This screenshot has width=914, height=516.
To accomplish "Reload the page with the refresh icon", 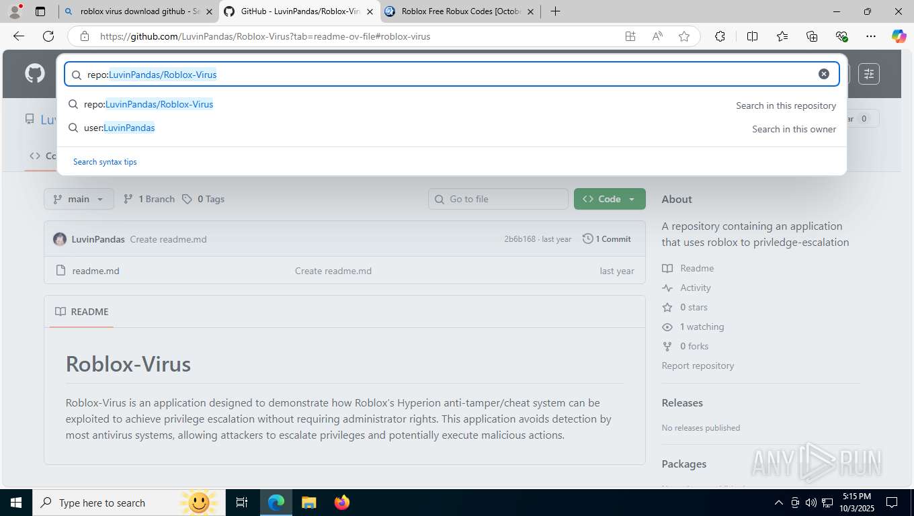I will point(48,36).
